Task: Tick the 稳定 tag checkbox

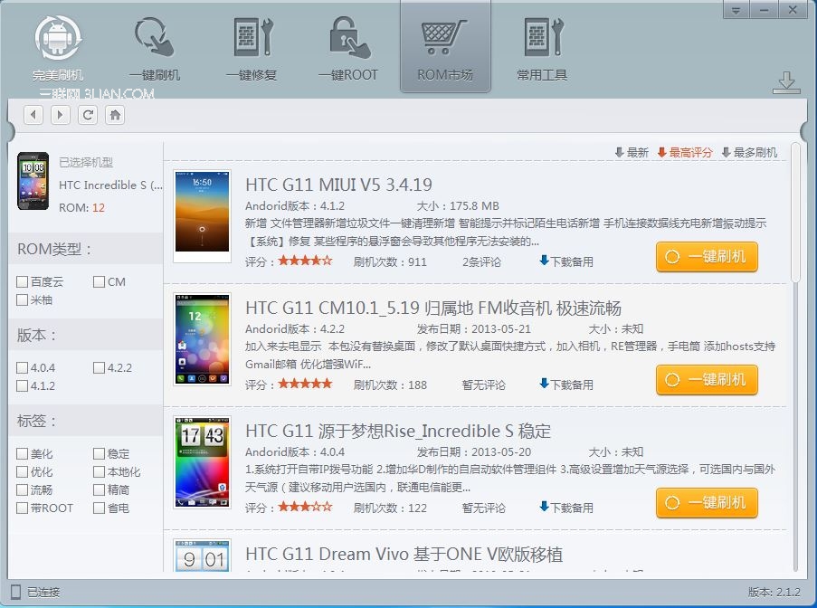Action: [99, 454]
